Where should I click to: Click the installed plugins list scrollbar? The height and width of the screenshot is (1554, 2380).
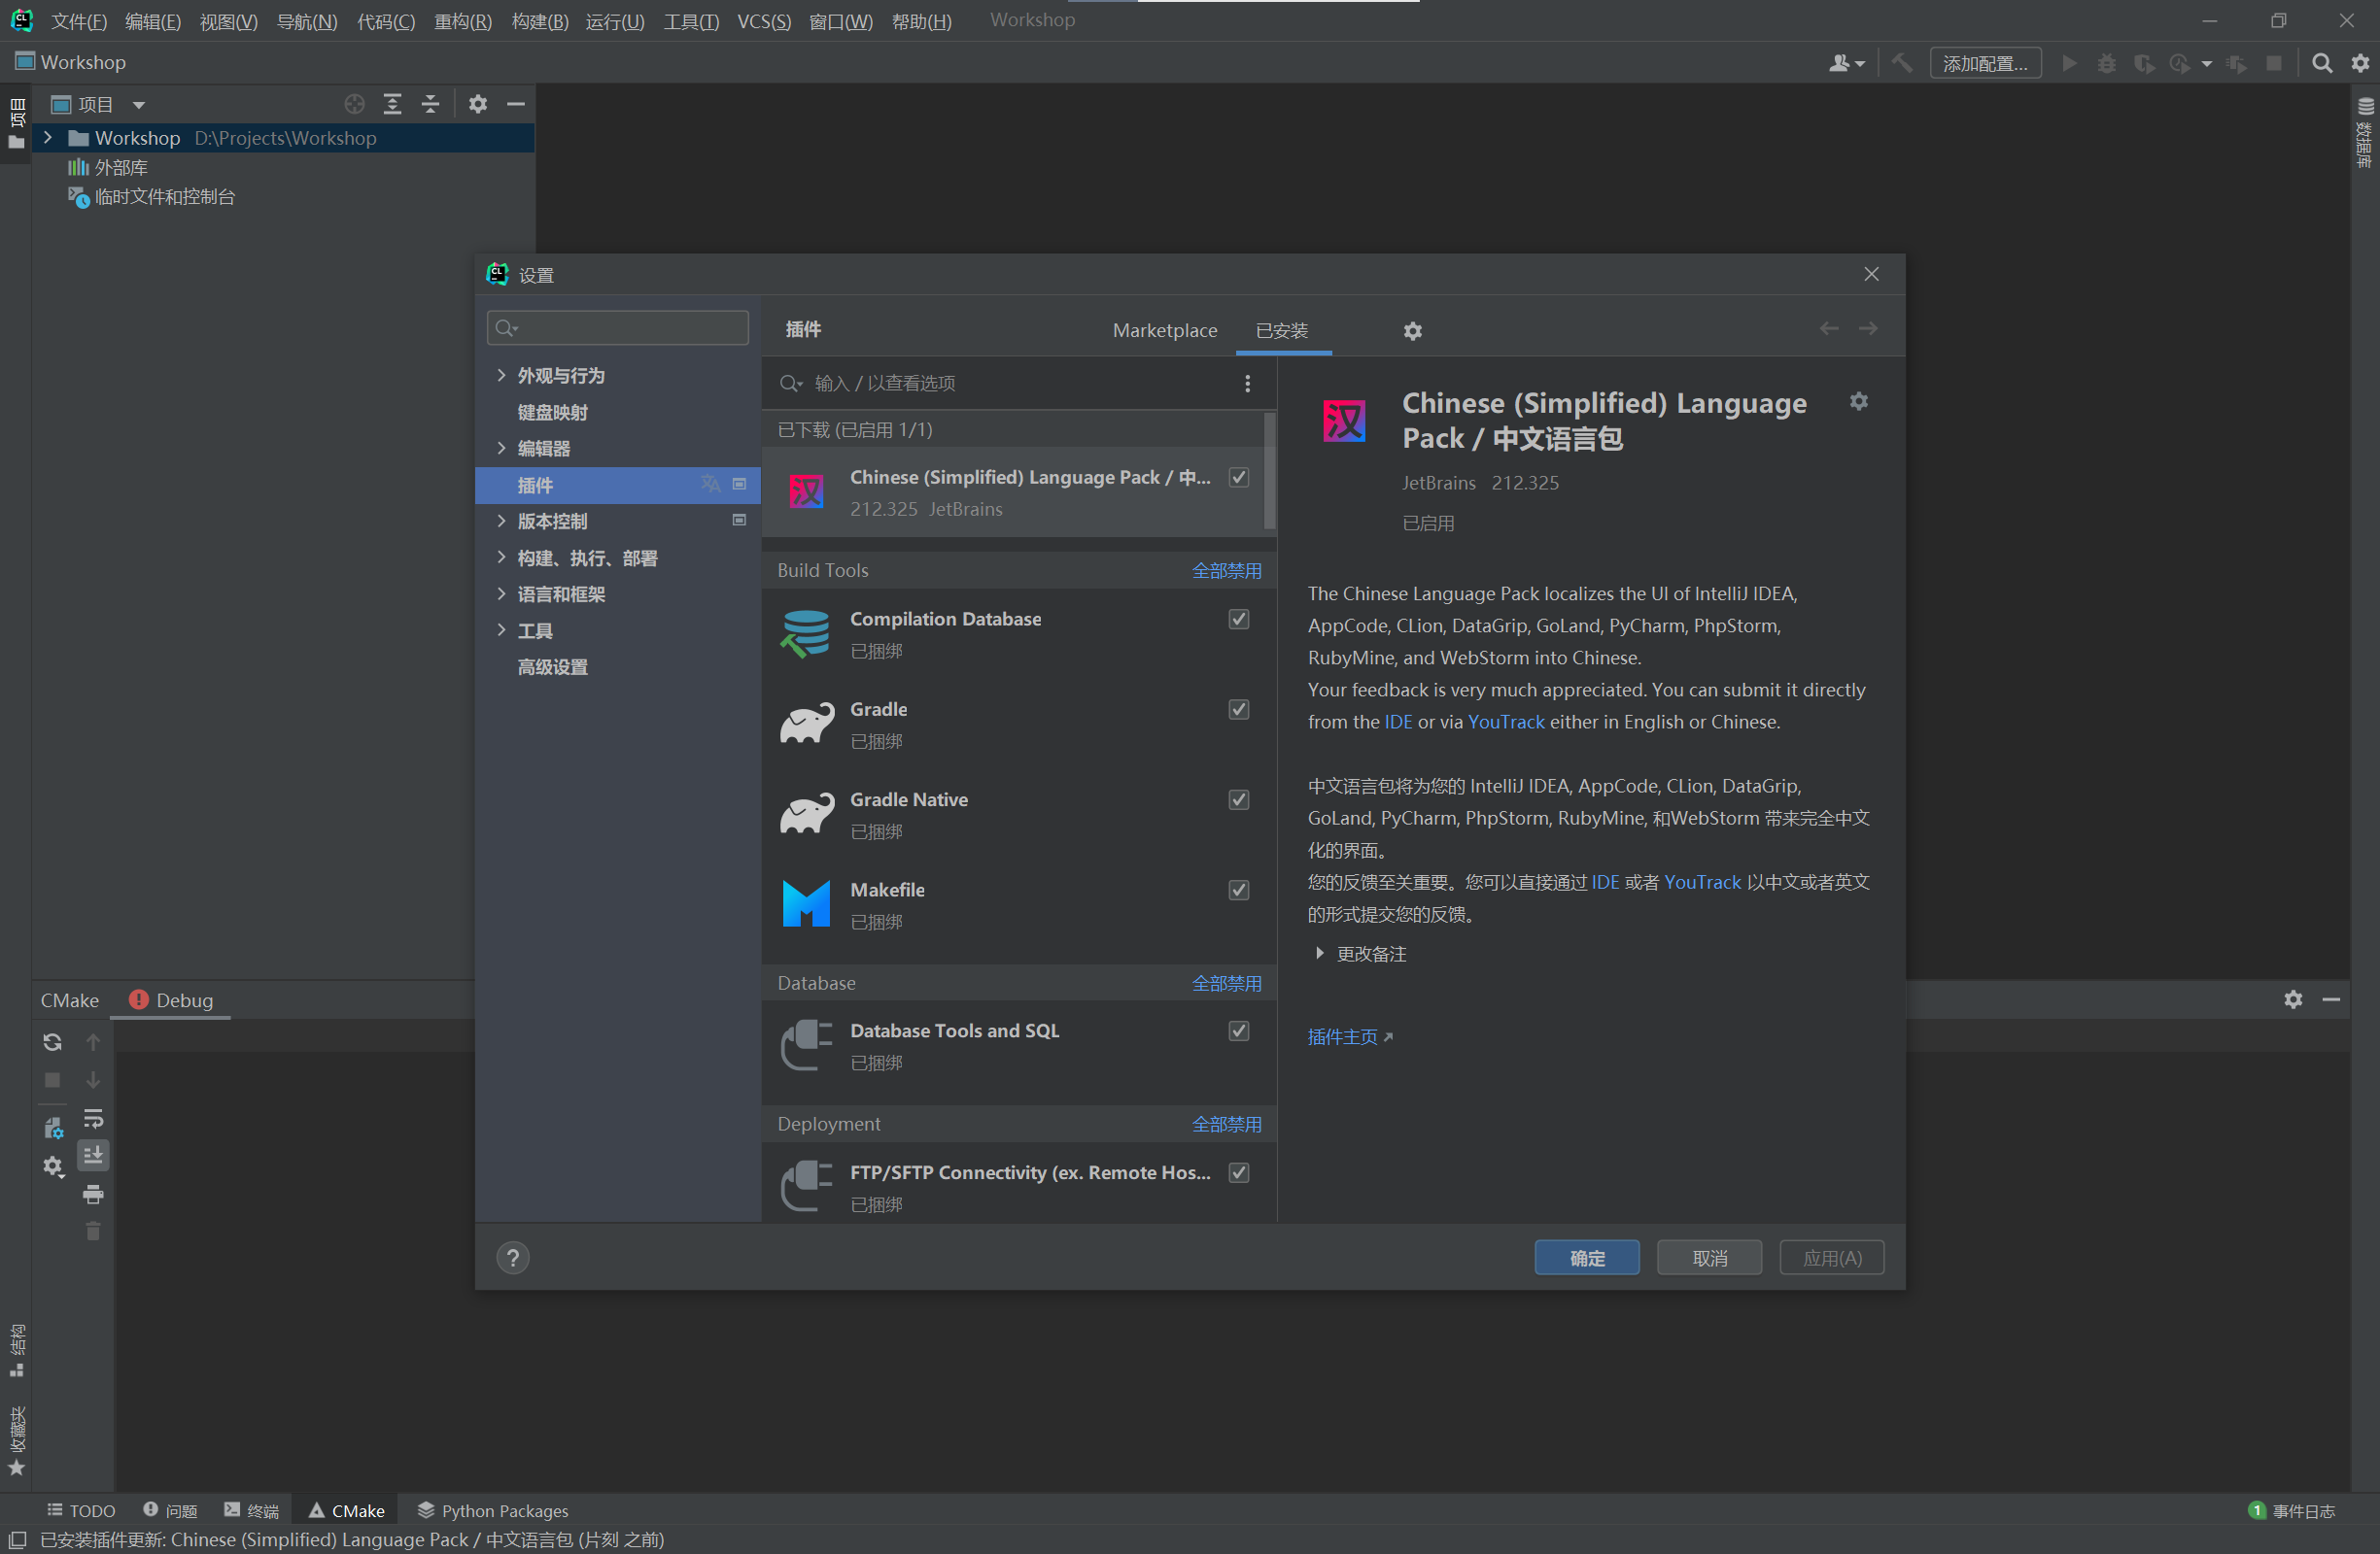[x=1269, y=472]
